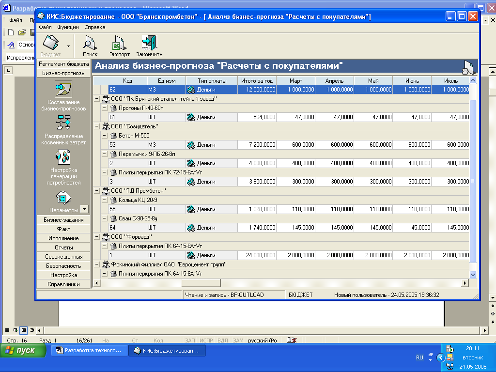Open the Функции menu
Viewport: 496px width, 372px height.
(68, 28)
